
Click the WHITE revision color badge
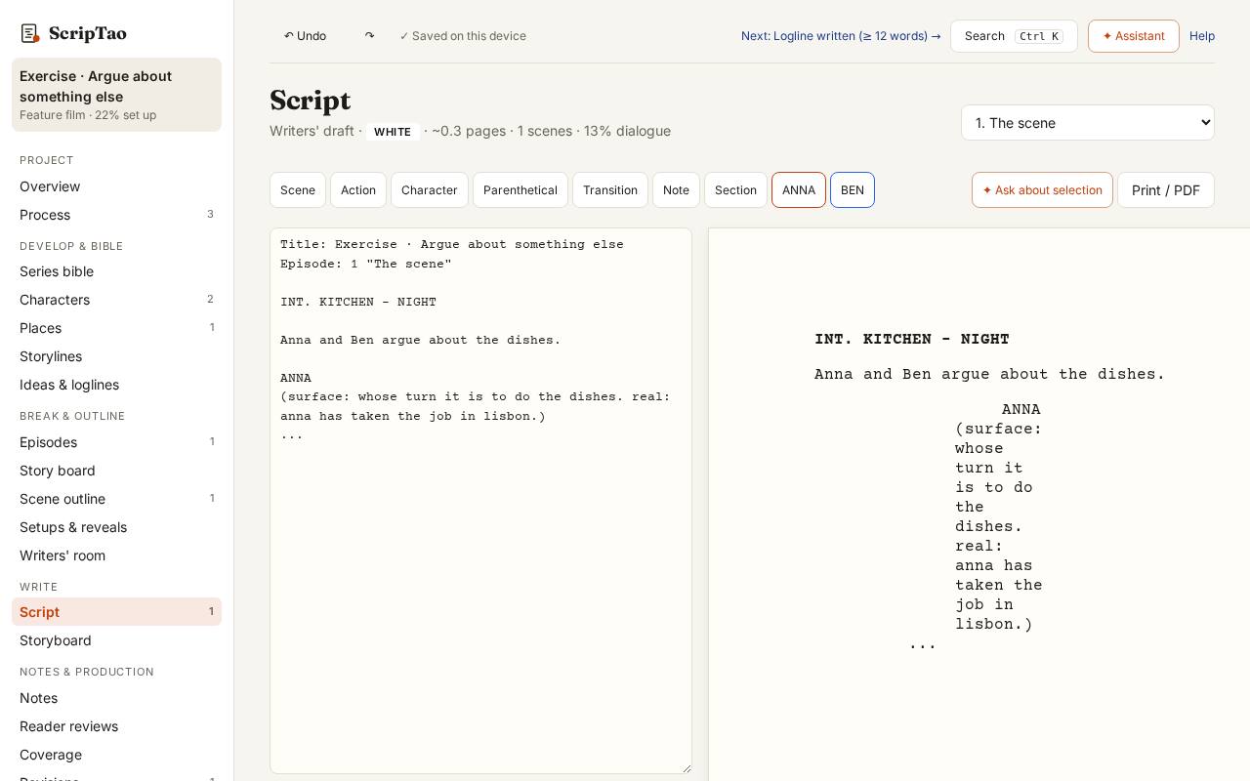[x=393, y=132]
